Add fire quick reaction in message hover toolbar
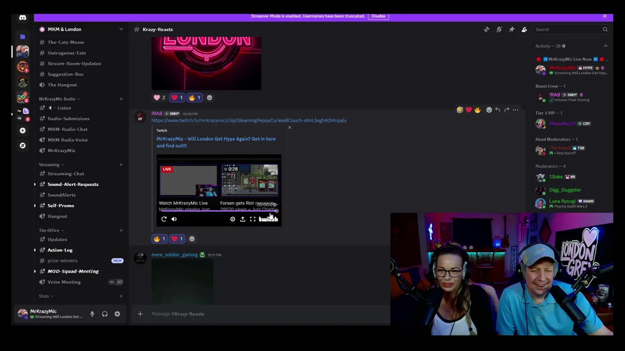Screen dimensions: 625x351 click(x=477, y=110)
